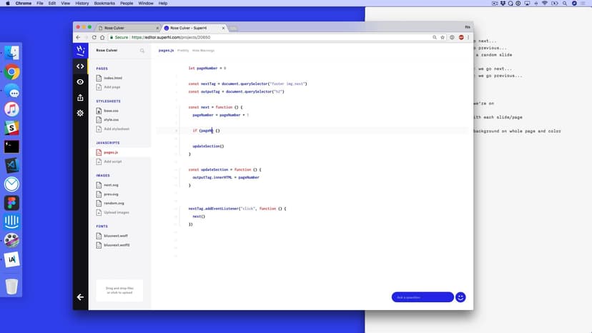Click the share/export icon in sidebar
592x333 pixels.
tap(80, 97)
